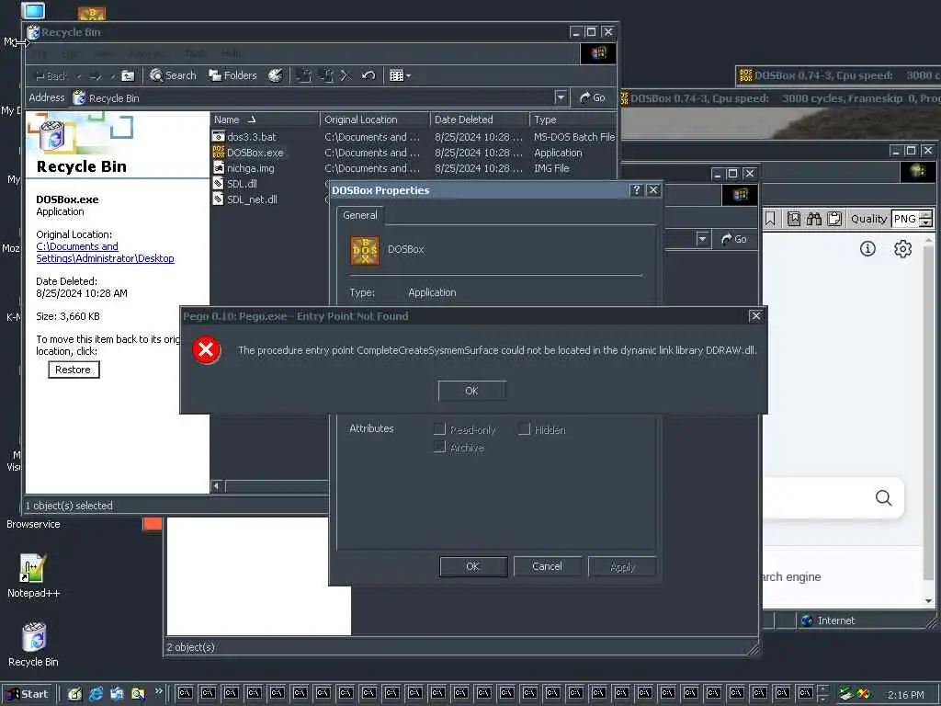Click the Forward arrow in Recycle Bin toolbar
The height and width of the screenshot is (706, 941).
click(x=96, y=75)
